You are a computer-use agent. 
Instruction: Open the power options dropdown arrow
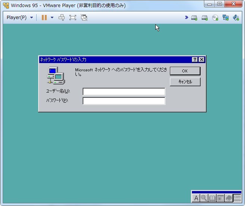(x=52, y=18)
